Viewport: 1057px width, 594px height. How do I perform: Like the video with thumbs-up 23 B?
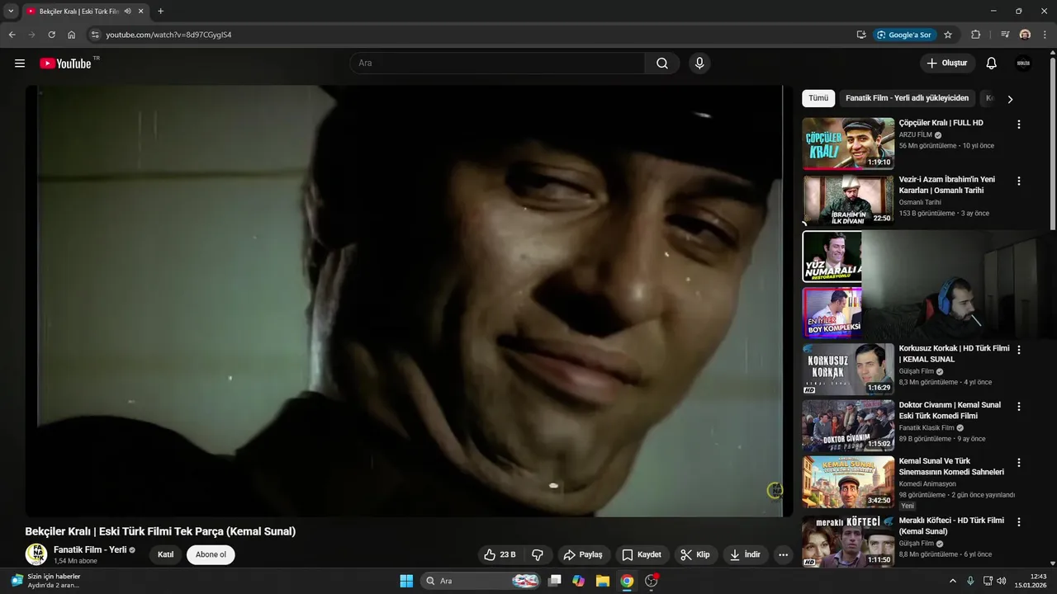click(x=500, y=554)
